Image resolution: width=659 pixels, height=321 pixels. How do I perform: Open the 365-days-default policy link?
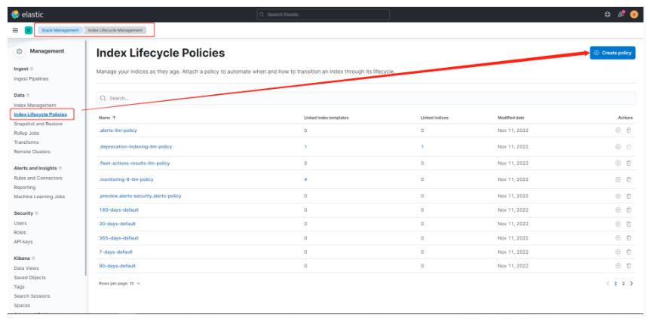[118, 238]
